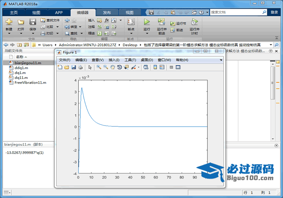Click the Insert Legend icon
The width and height of the screenshot is (283, 198).
coord(162,67)
